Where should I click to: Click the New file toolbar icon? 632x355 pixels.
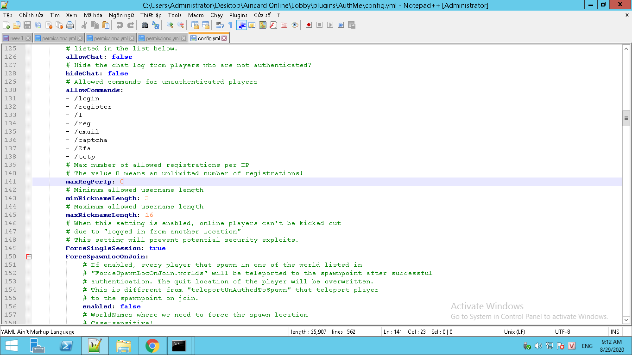click(x=6, y=25)
